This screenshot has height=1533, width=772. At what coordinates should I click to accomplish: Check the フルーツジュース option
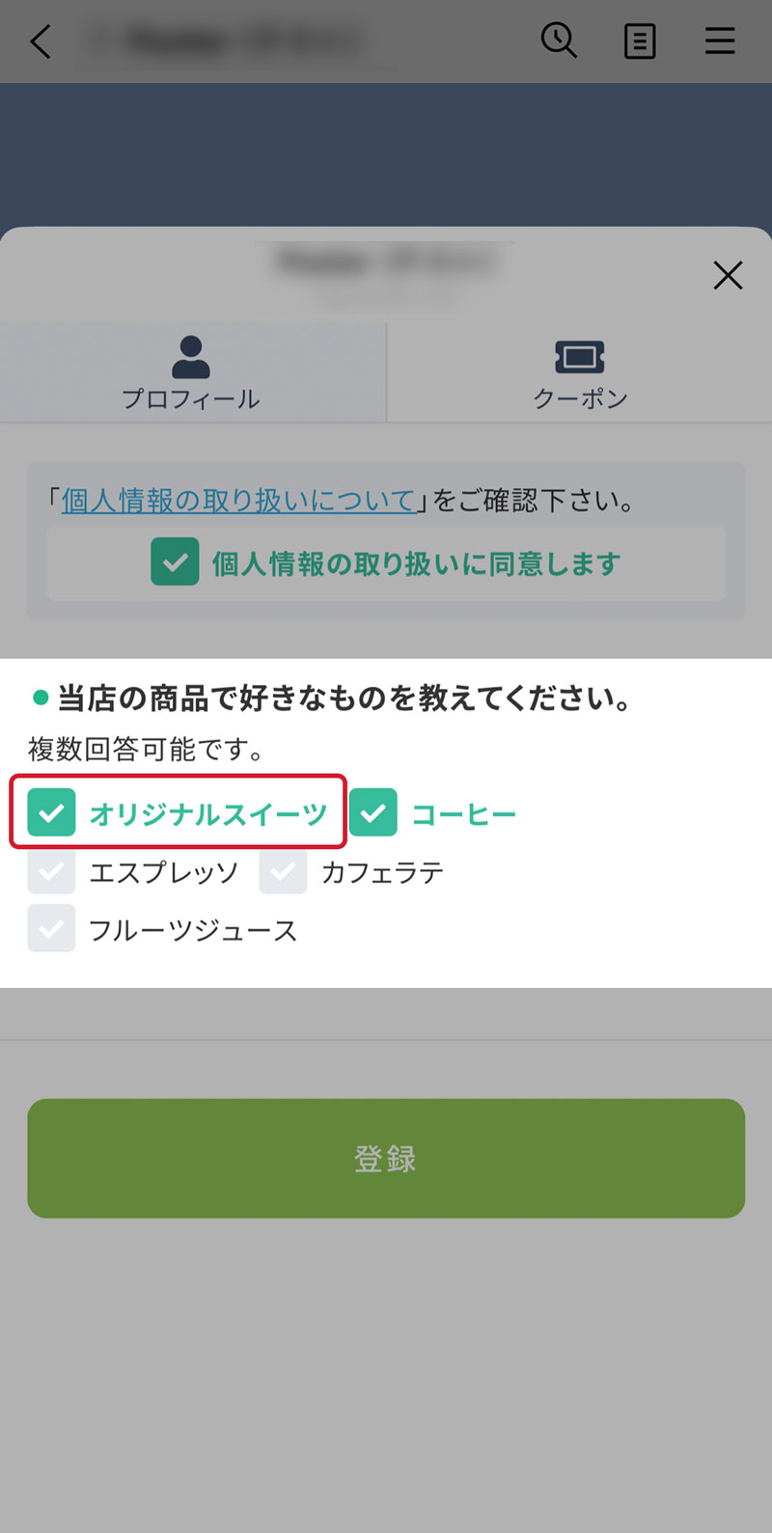tap(51, 930)
